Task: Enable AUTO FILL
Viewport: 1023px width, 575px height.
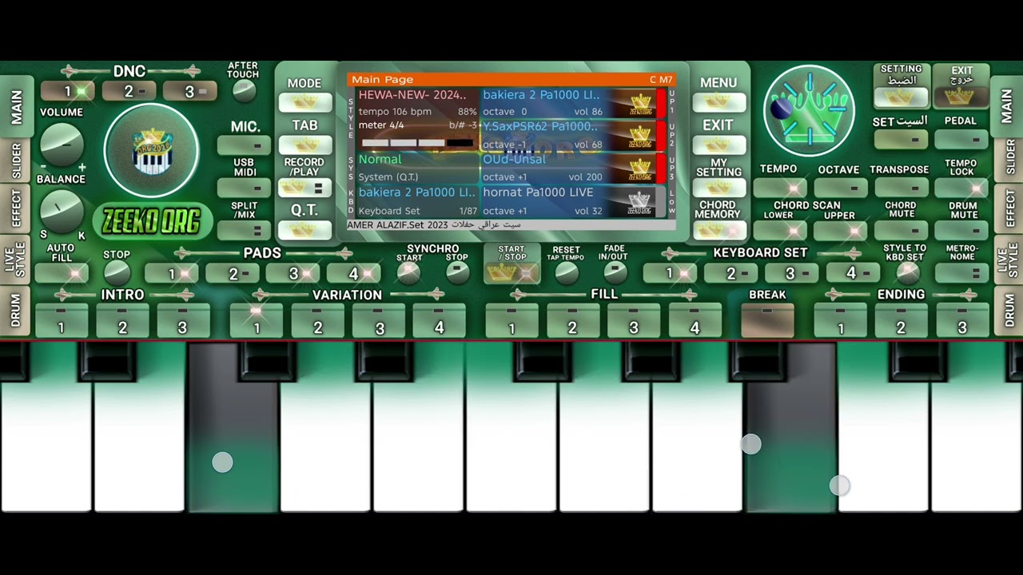Action: pos(62,273)
